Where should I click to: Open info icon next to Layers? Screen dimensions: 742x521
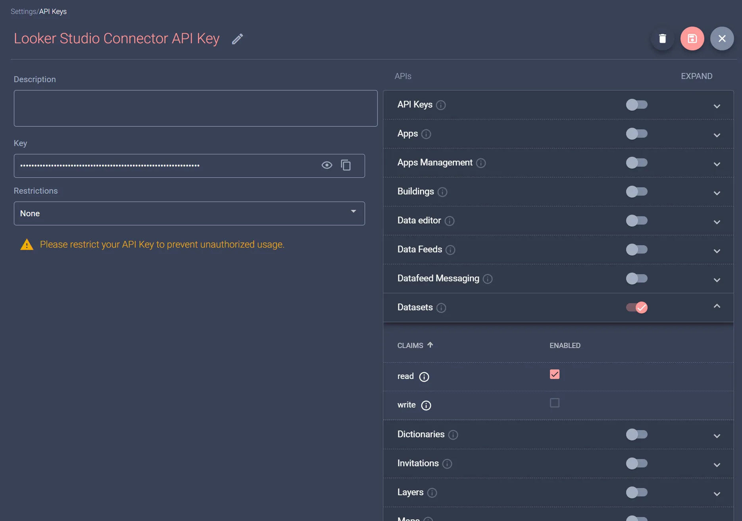click(x=432, y=493)
